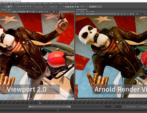Click the playback end time field
The width and height of the screenshot is (147, 113).
[107, 107]
